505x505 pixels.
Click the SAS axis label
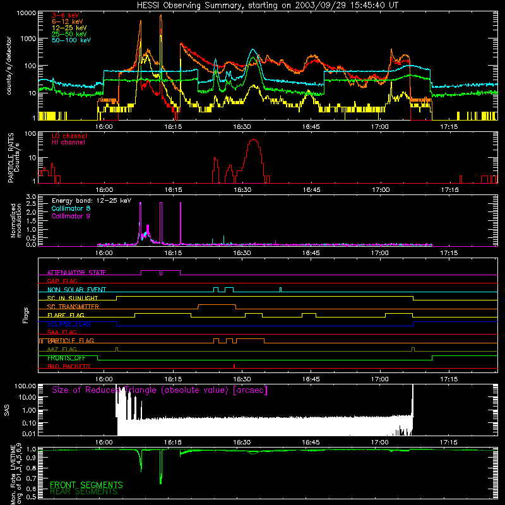click(7, 410)
